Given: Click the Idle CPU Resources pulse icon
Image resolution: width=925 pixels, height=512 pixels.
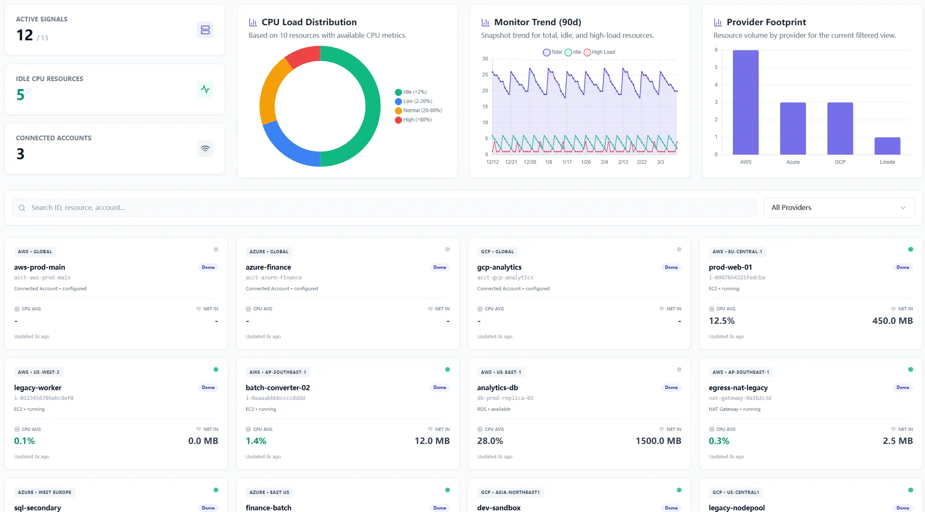Looking at the screenshot, I should pyautogui.click(x=205, y=89).
